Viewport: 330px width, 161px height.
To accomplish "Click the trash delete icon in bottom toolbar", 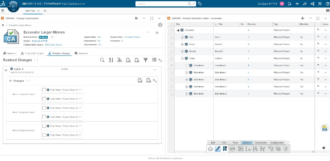I will coord(285,149).
